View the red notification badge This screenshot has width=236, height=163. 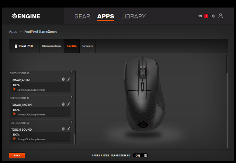coord(206,16)
